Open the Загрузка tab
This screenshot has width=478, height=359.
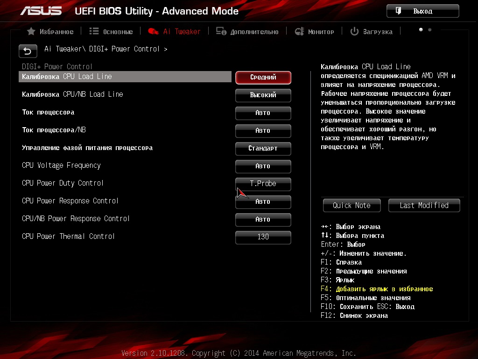pyautogui.click(x=371, y=31)
